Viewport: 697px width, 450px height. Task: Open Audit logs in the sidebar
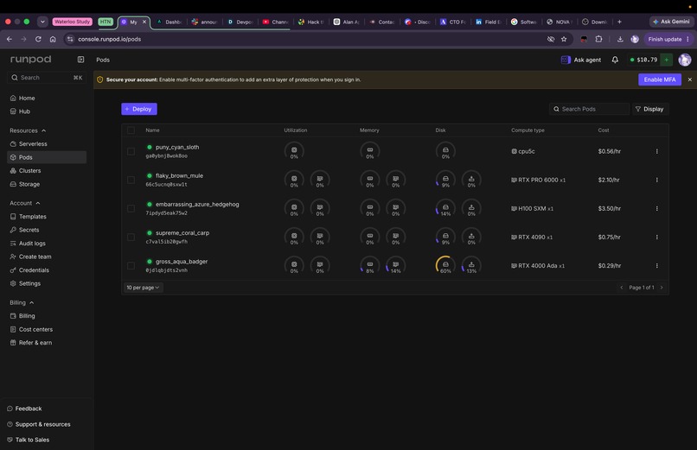tap(47, 244)
